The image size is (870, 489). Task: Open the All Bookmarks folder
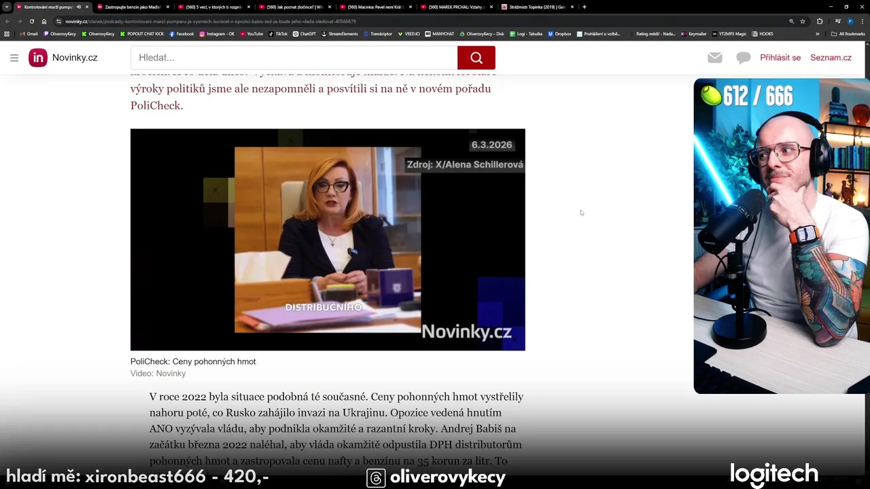point(849,34)
